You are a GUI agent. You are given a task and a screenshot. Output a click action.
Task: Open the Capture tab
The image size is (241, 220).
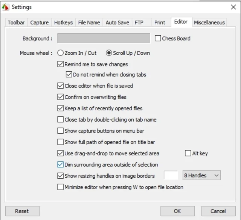[x=39, y=23]
